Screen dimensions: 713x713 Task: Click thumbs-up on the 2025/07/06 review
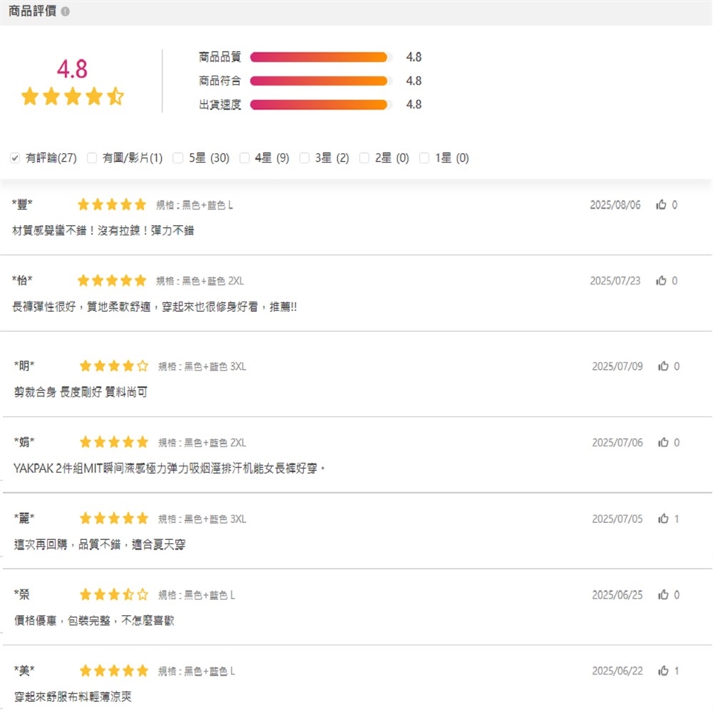point(663,443)
